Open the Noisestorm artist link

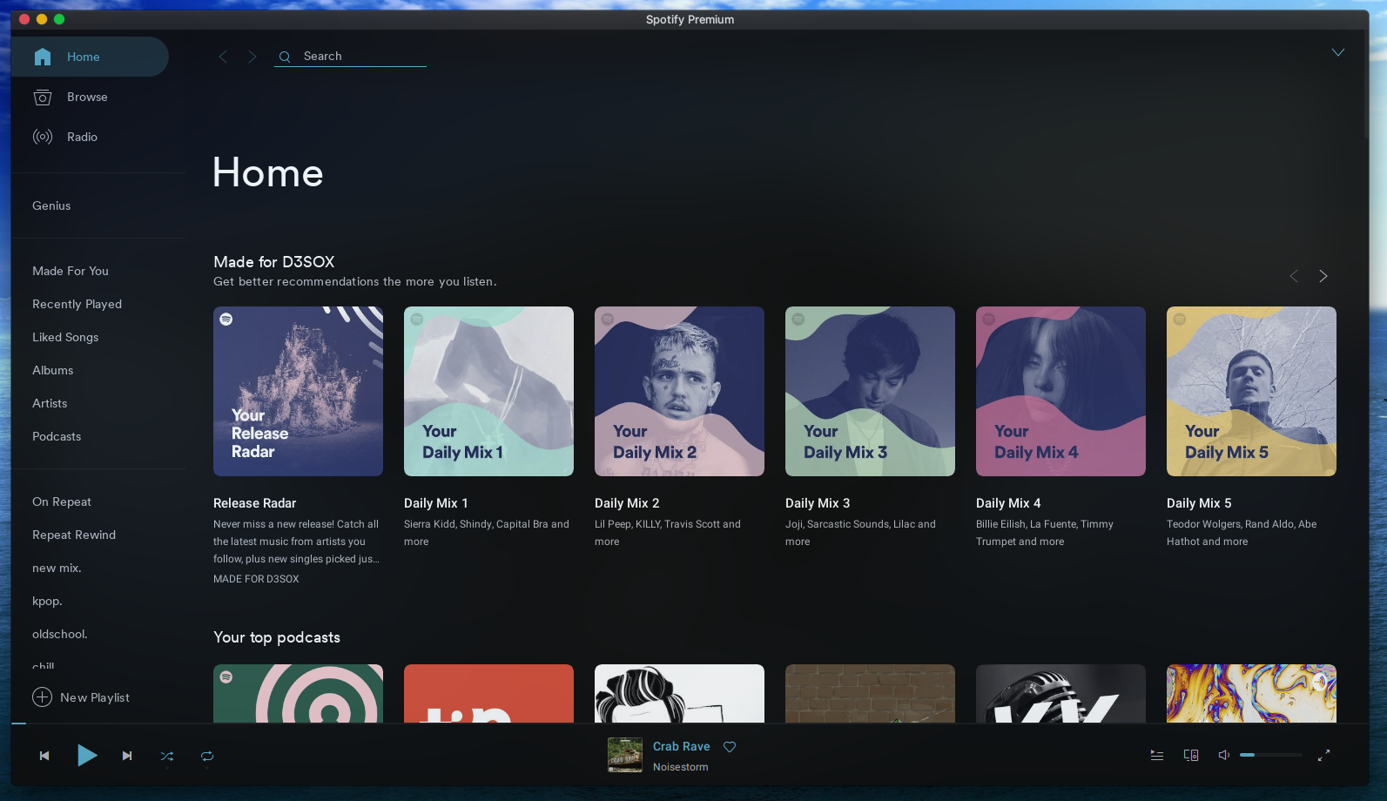coord(680,767)
